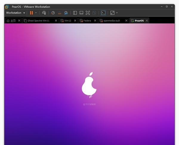
Task: Close the Win12 tab
Action: pos(75,21)
